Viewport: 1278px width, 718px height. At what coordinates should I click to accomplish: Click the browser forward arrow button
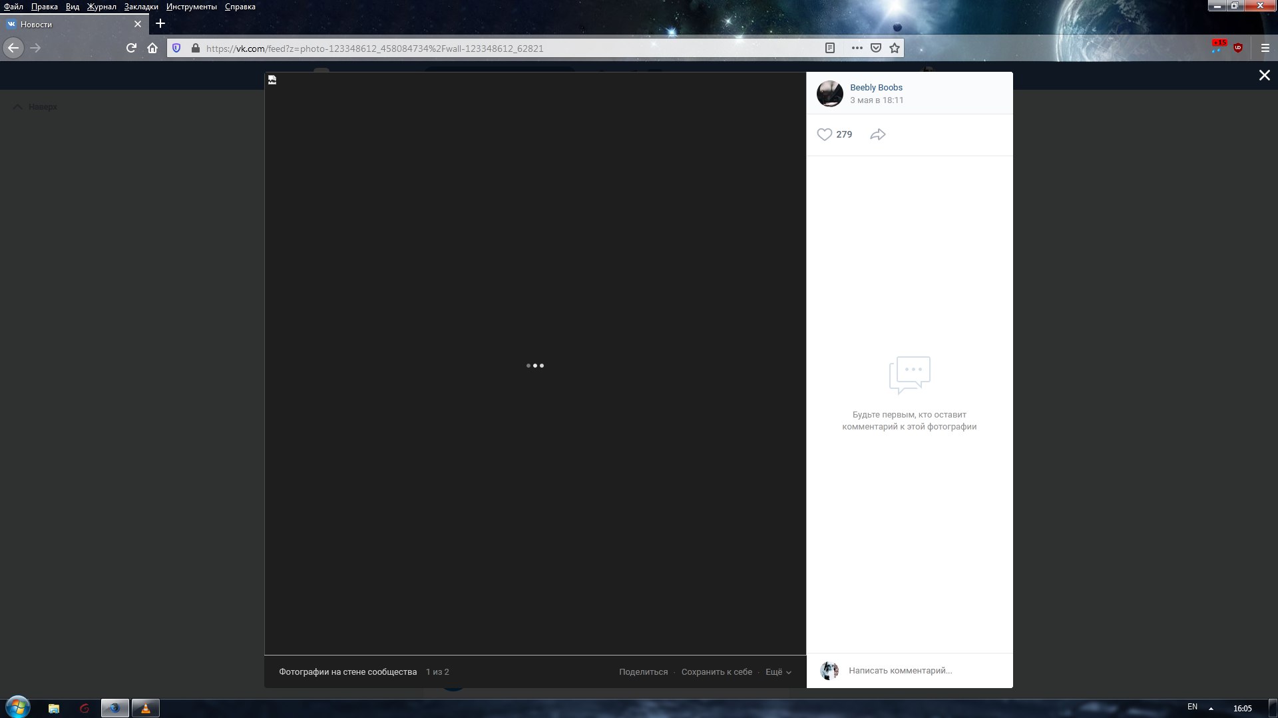(x=36, y=48)
